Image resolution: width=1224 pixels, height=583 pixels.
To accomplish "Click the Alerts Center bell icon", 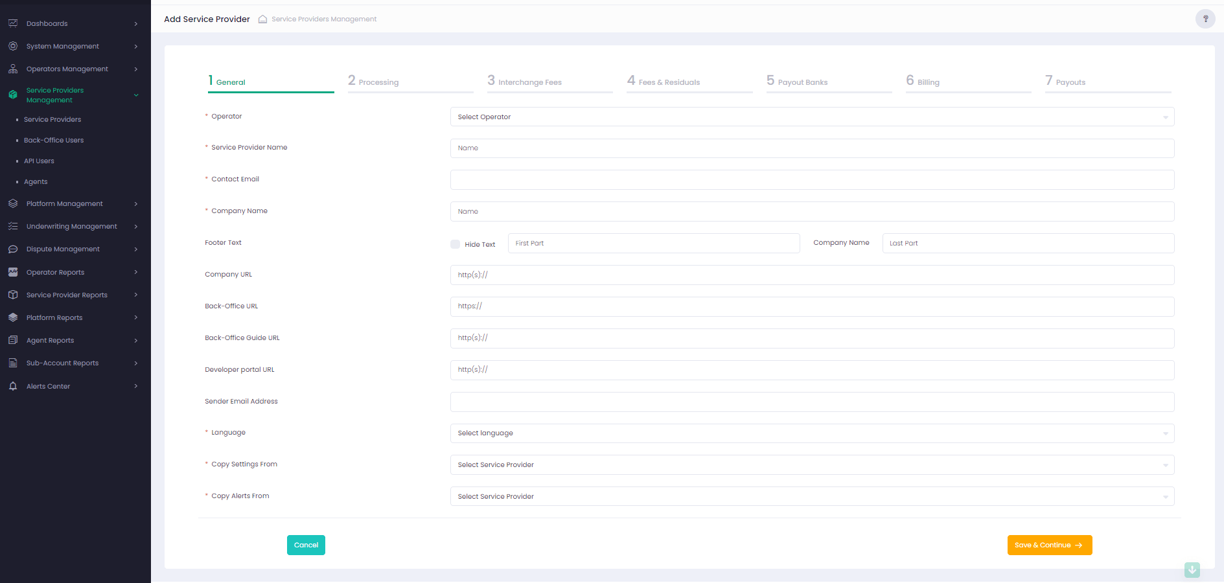I will pos(13,386).
